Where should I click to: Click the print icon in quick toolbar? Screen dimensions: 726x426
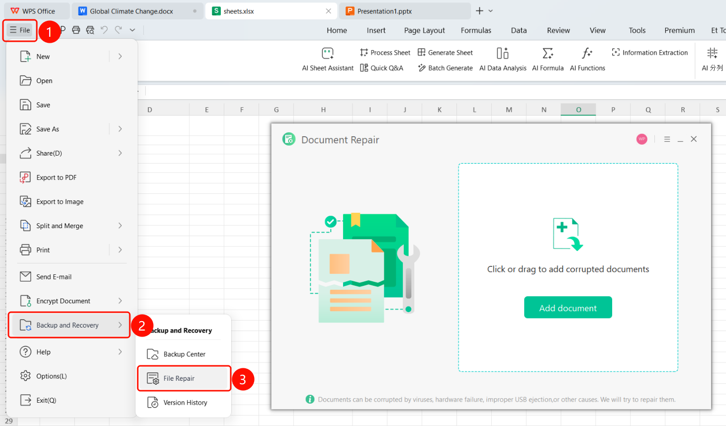[x=76, y=30]
